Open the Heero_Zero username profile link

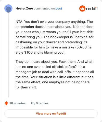[24, 8]
